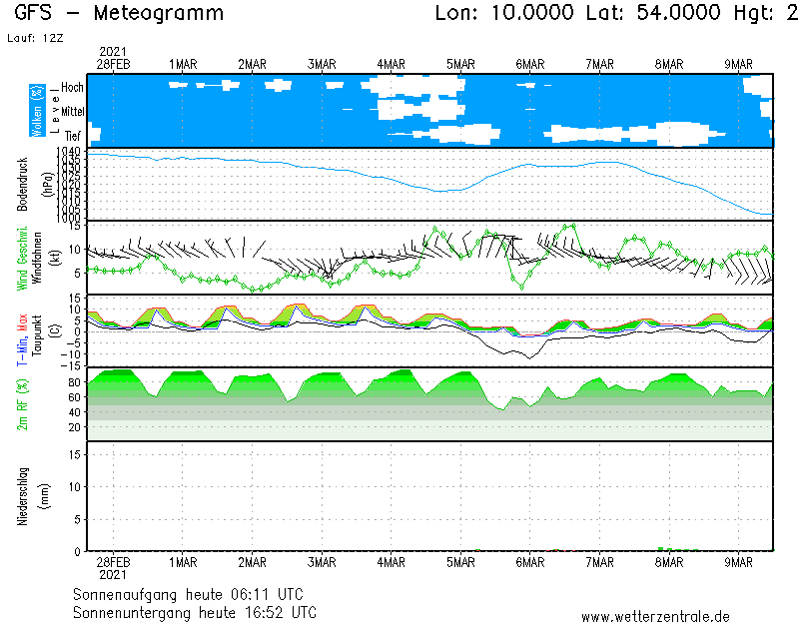The width and height of the screenshot is (799, 624).
Task: Click the blue Wolken (%) axis label
Action: click(x=37, y=111)
